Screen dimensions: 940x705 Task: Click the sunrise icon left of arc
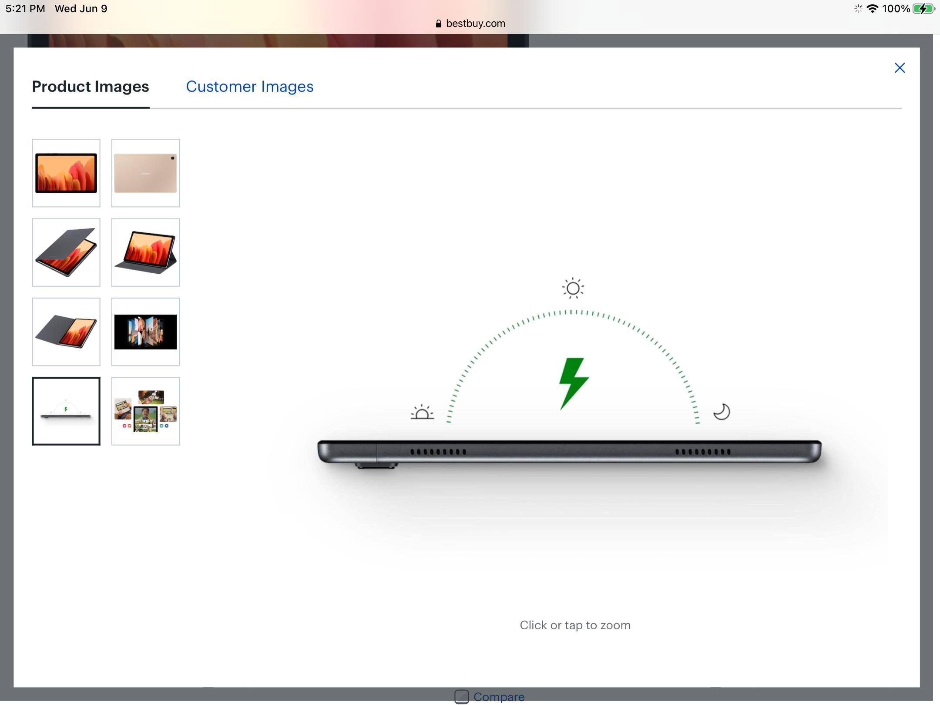tap(422, 412)
